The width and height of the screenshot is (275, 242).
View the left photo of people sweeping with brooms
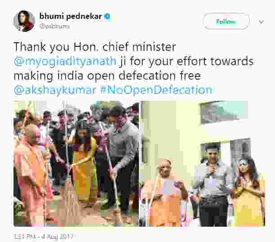point(76,163)
